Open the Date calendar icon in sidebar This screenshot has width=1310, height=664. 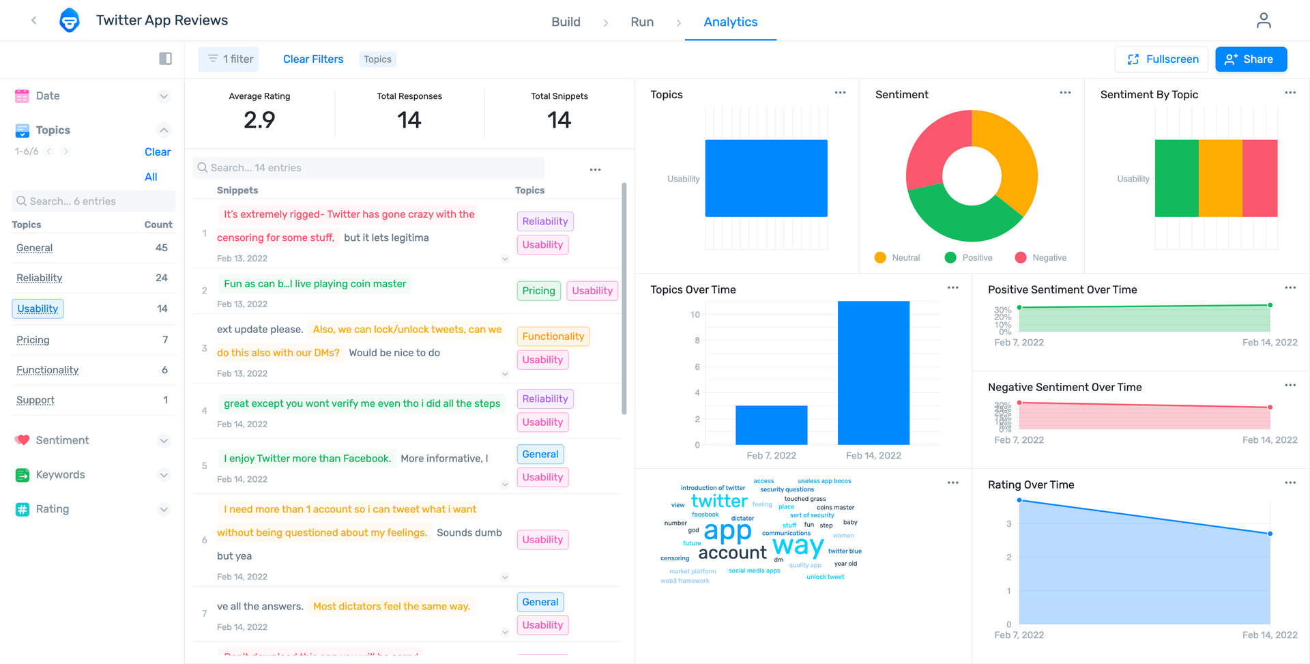click(21, 96)
